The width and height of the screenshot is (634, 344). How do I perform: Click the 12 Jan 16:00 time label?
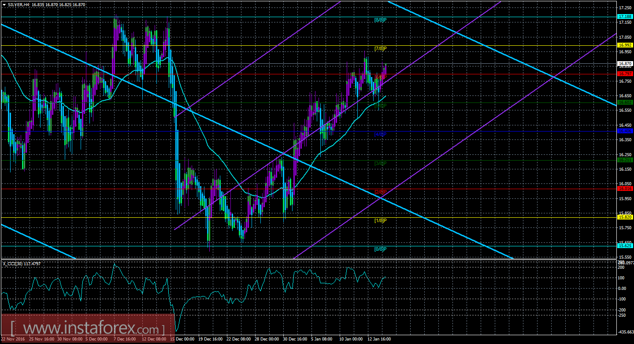click(379, 340)
